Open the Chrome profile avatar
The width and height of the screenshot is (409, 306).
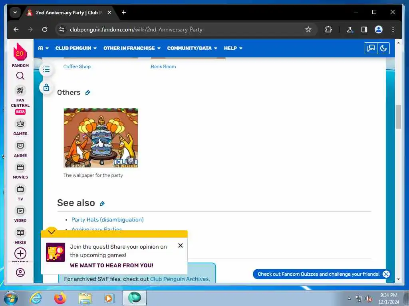point(379,29)
